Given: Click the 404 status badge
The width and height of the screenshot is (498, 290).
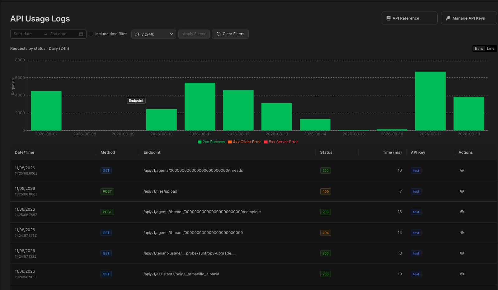Looking at the screenshot, I should (326, 233).
